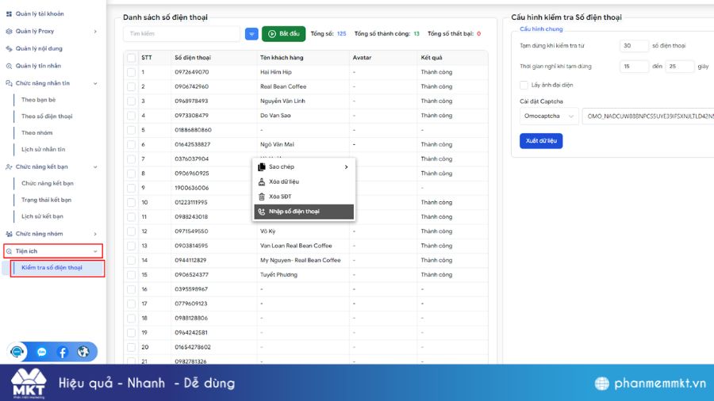Click the Quản lý nội dung icon
The image size is (714, 401).
tap(9, 48)
